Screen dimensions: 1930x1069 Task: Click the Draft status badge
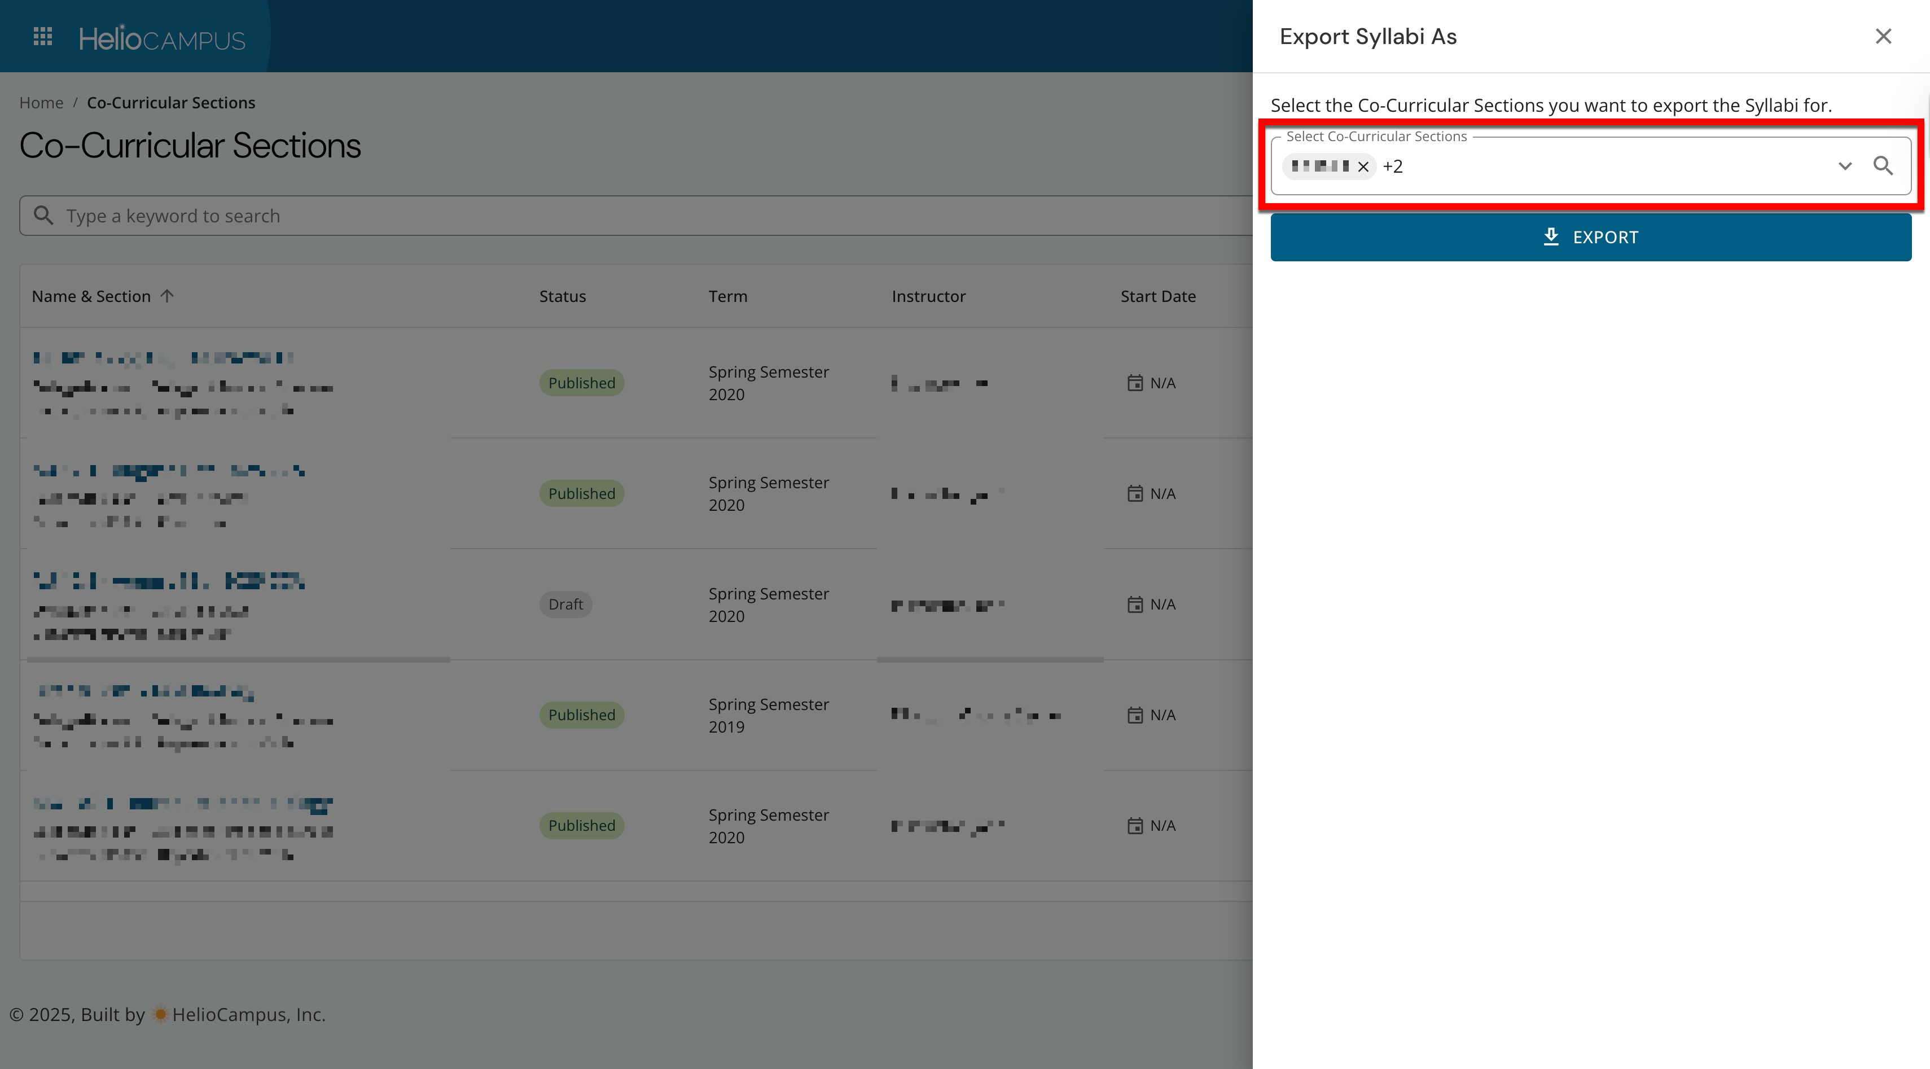(x=565, y=604)
